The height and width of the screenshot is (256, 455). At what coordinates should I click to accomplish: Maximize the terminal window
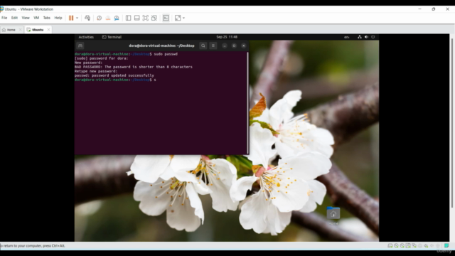(x=234, y=46)
